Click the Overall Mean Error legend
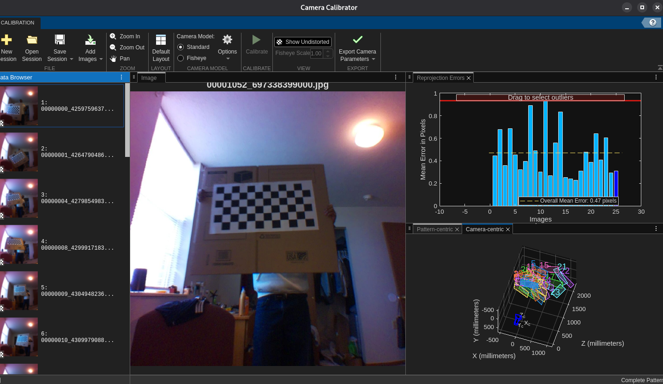Viewport: 663px width, 384px height. coord(568,201)
